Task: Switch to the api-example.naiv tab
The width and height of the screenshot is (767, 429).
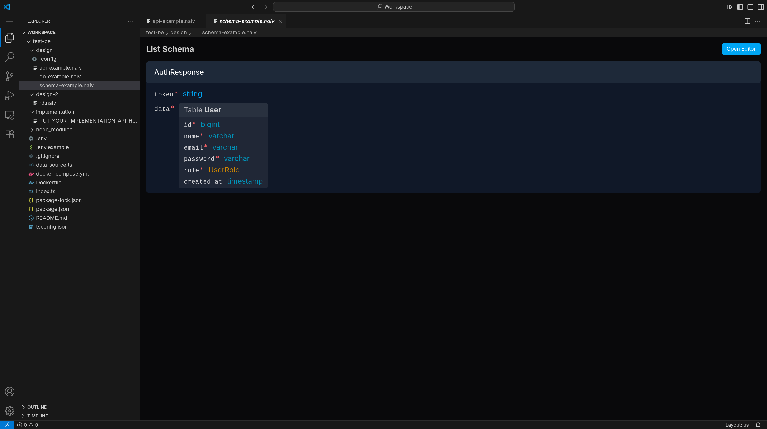Action: coord(173,21)
